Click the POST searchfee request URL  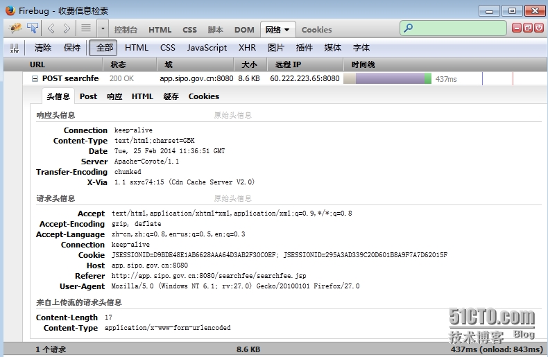[70, 78]
